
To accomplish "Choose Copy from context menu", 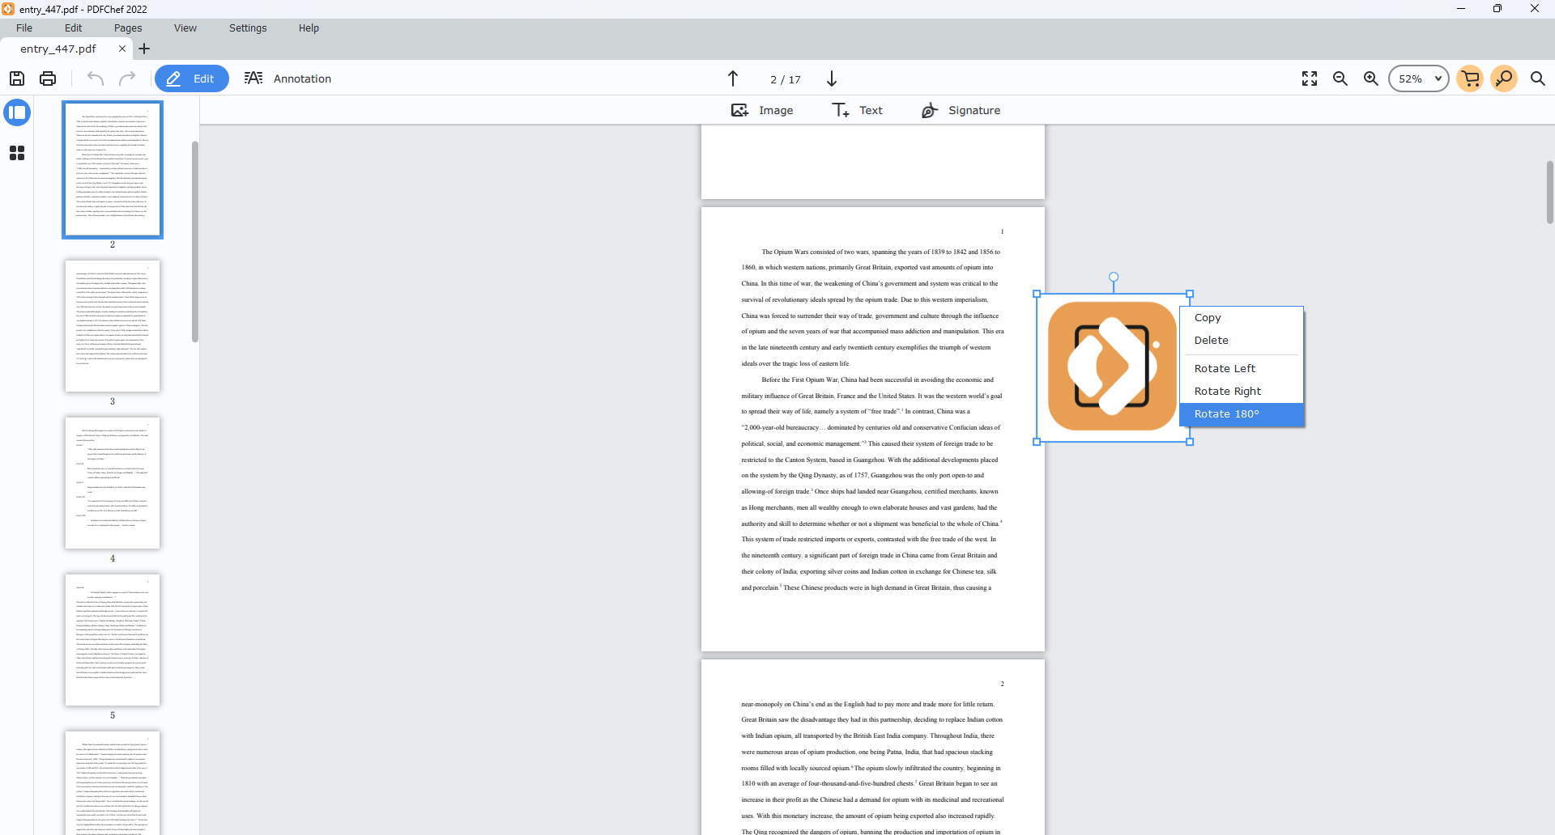I will 1242,318.
